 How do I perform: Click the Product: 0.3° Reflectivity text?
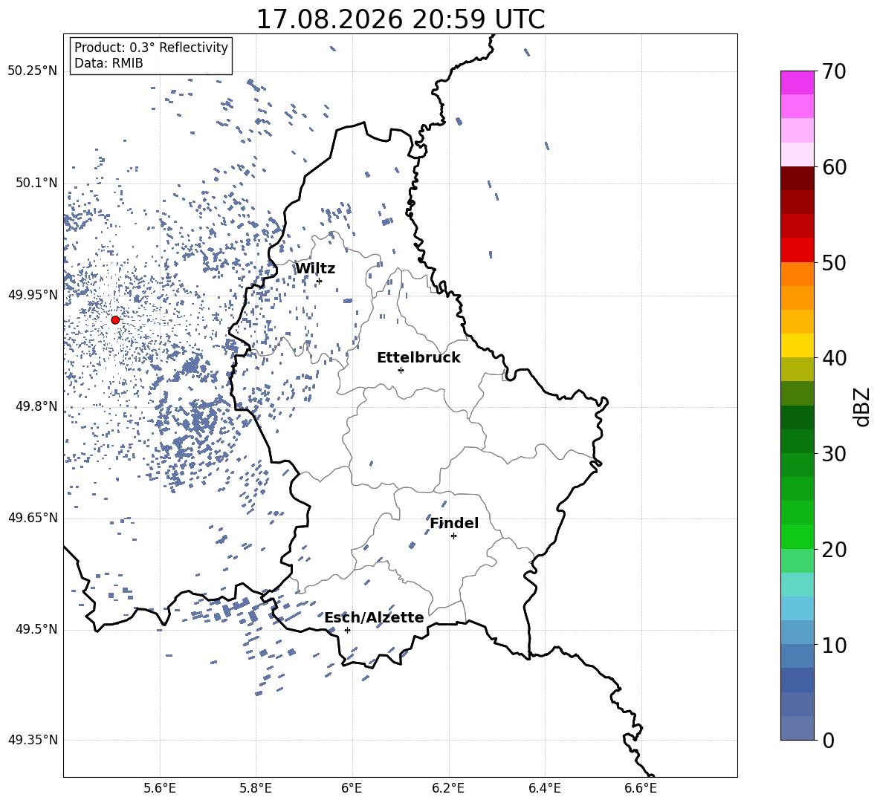pos(151,48)
